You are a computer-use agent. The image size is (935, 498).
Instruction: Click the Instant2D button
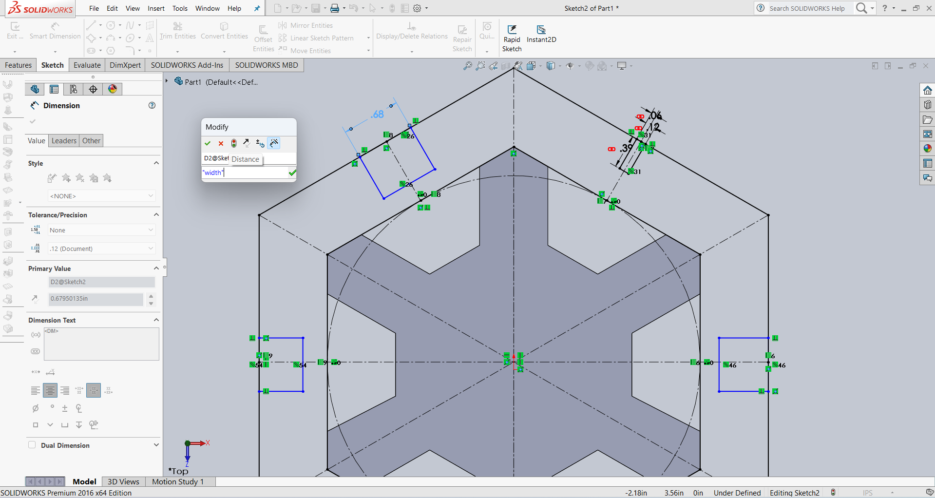pyautogui.click(x=541, y=34)
